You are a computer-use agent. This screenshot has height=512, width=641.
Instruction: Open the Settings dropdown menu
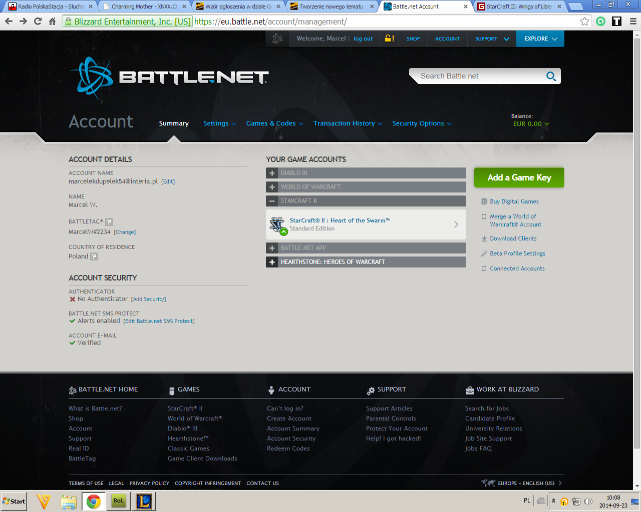pos(219,123)
